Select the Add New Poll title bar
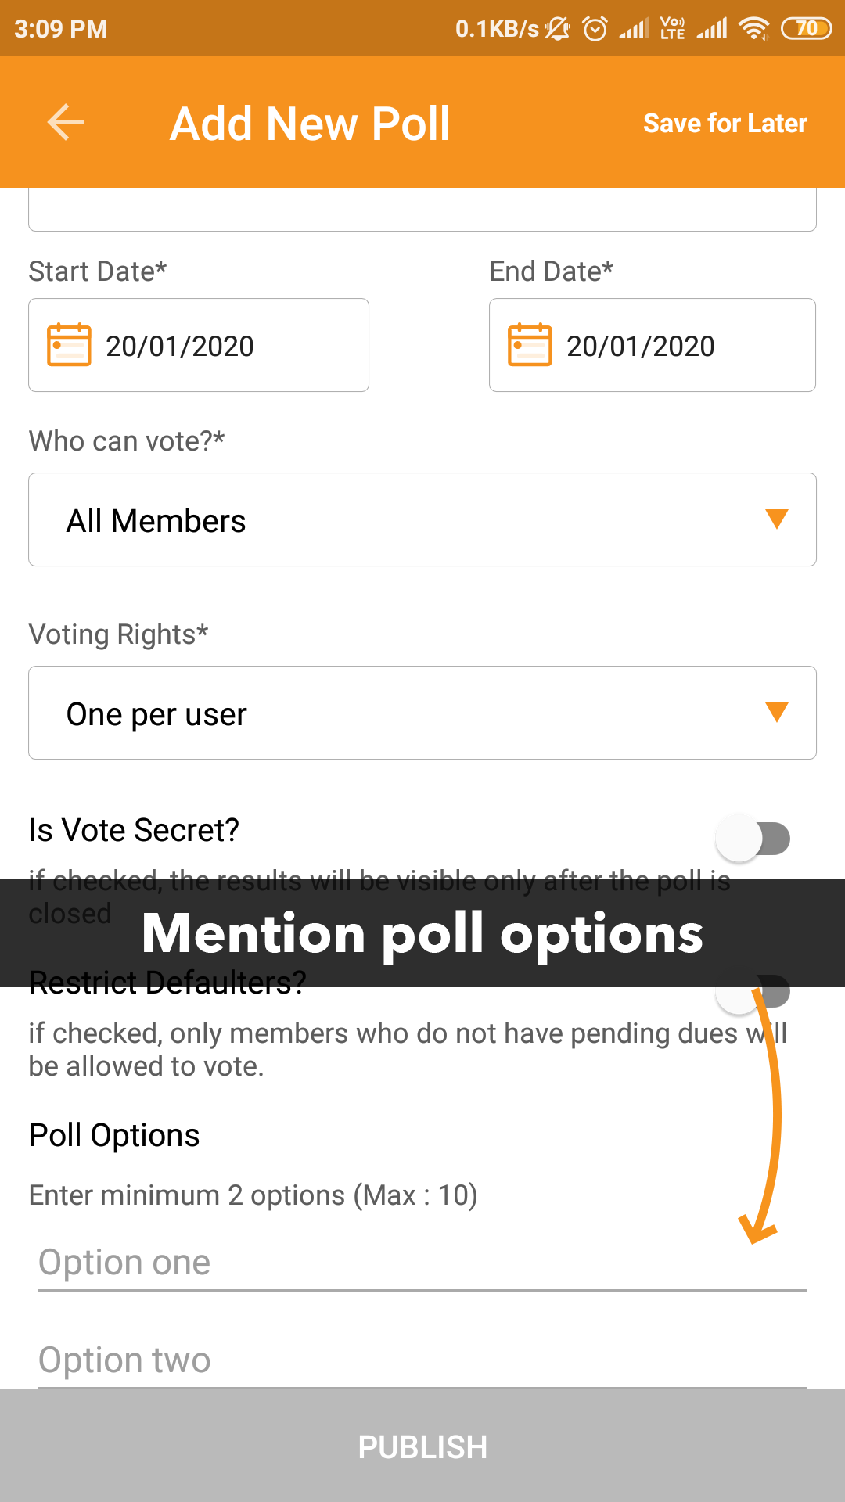This screenshot has width=845, height=1502. pyautogui.click(x=310, y=122)
